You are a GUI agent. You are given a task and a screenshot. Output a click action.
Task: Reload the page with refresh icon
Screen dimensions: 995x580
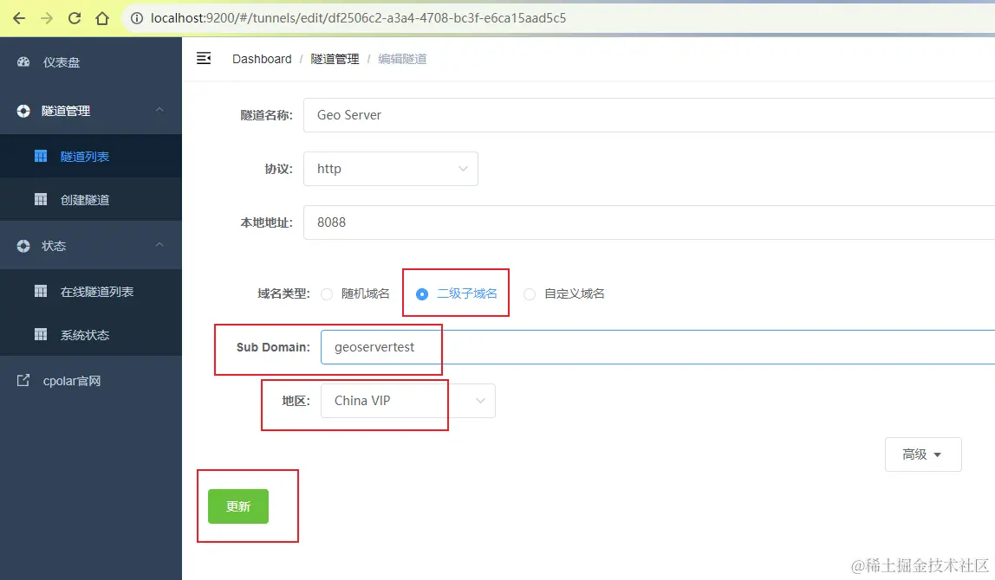[x=75, y=18]
